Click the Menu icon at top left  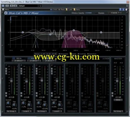click(3, 10)
